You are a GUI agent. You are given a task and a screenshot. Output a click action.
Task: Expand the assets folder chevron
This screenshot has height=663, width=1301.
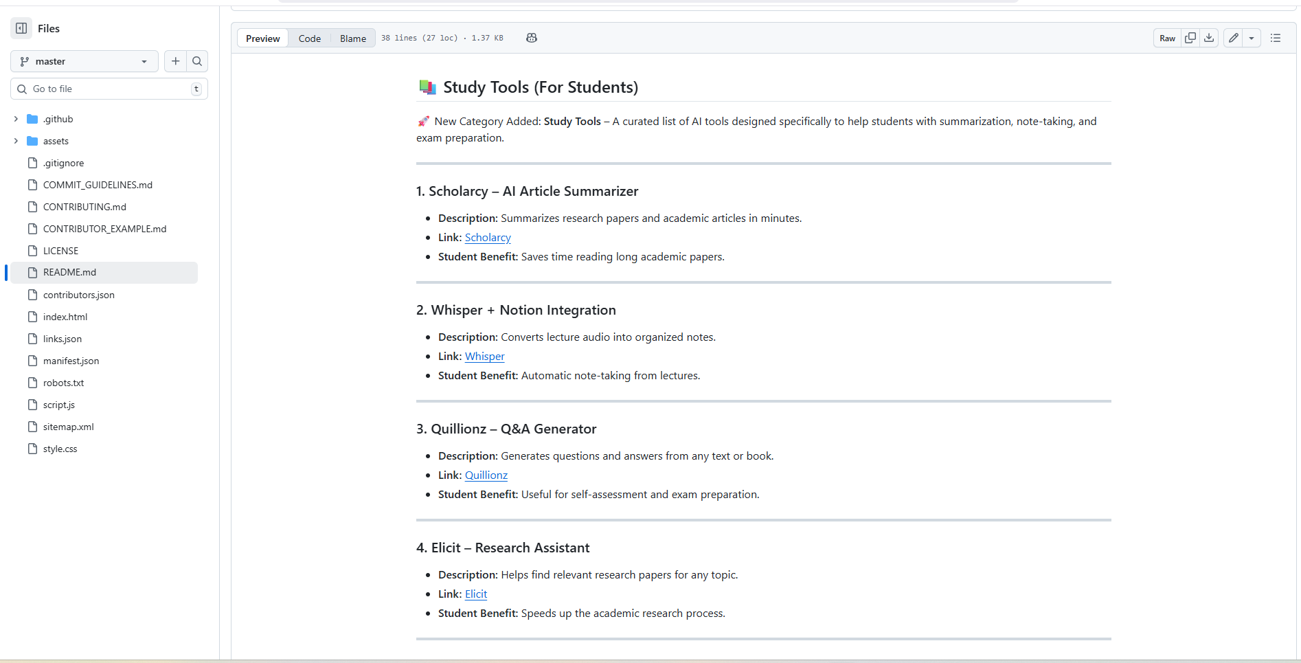tap(16, 141)
